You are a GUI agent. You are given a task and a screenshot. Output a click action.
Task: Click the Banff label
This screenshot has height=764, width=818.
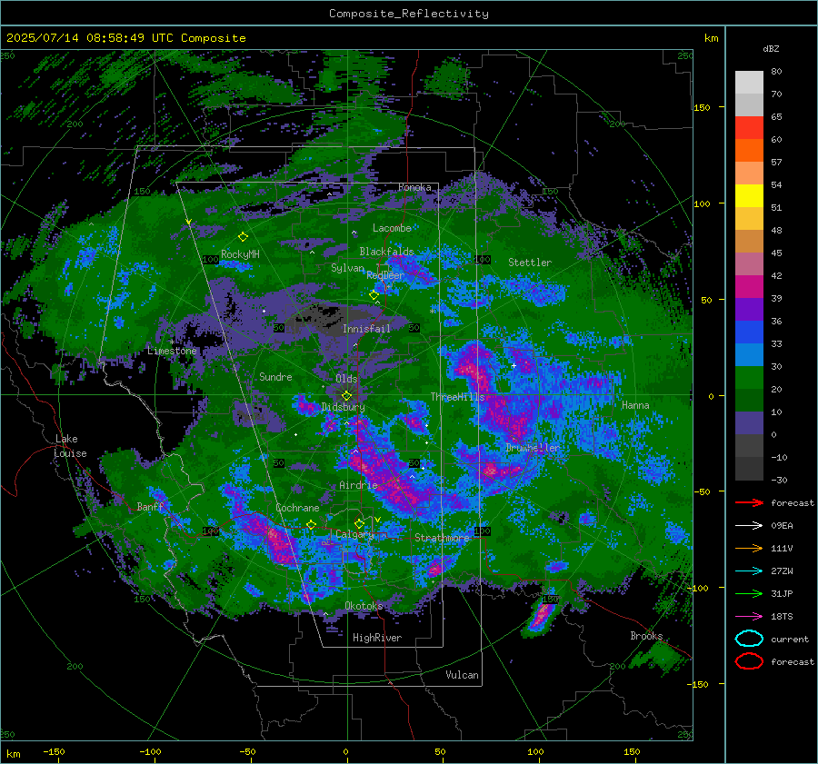click(151, 506)
